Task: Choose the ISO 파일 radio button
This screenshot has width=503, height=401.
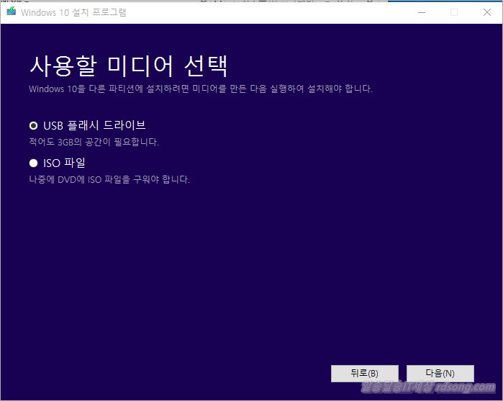Action: [x=33, y=163]
